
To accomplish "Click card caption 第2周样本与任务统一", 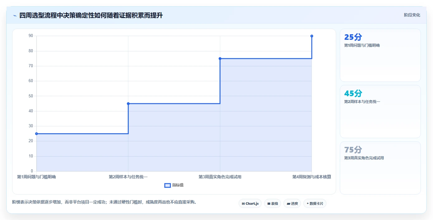I will (362, 102).
